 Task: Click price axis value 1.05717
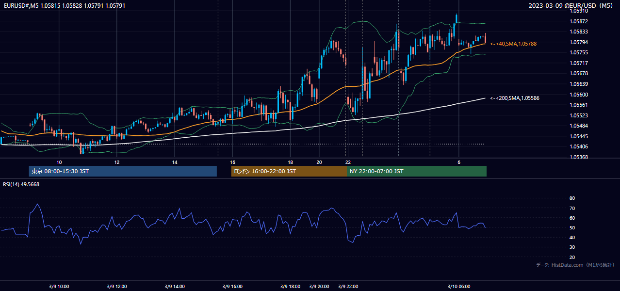tap(578, 63)
